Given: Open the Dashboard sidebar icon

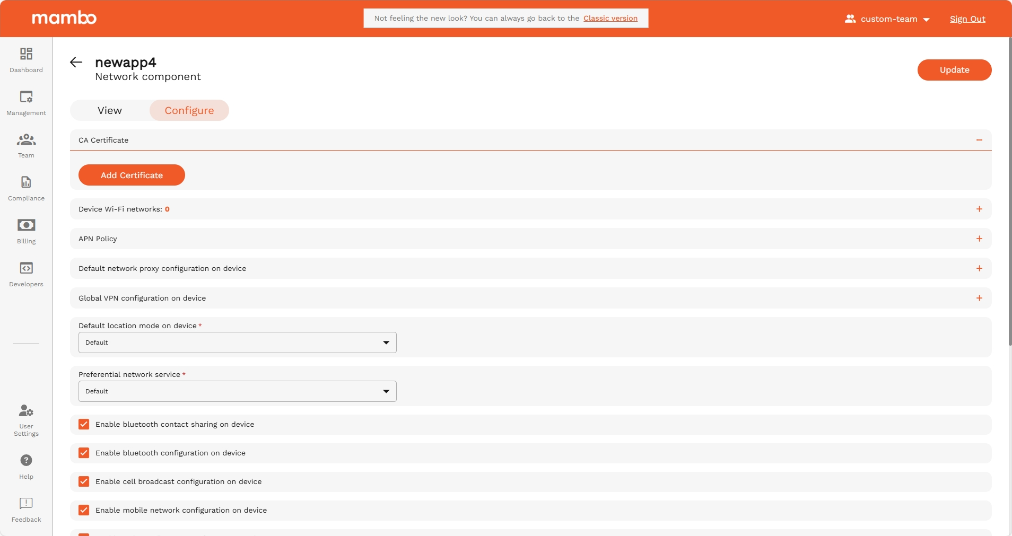Looking at the screenshot, I should pos(26,54).
